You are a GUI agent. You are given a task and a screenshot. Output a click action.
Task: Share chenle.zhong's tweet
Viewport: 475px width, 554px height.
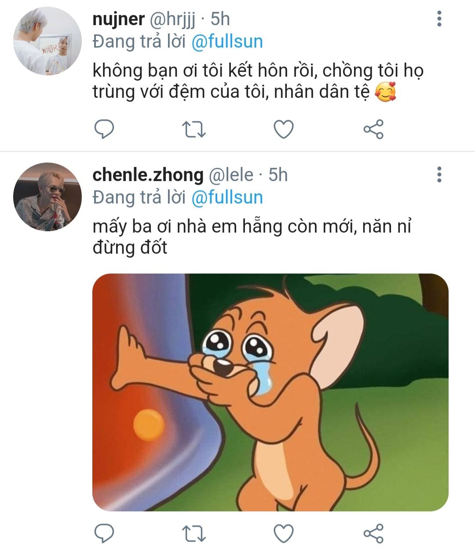(x=373, y=534)
